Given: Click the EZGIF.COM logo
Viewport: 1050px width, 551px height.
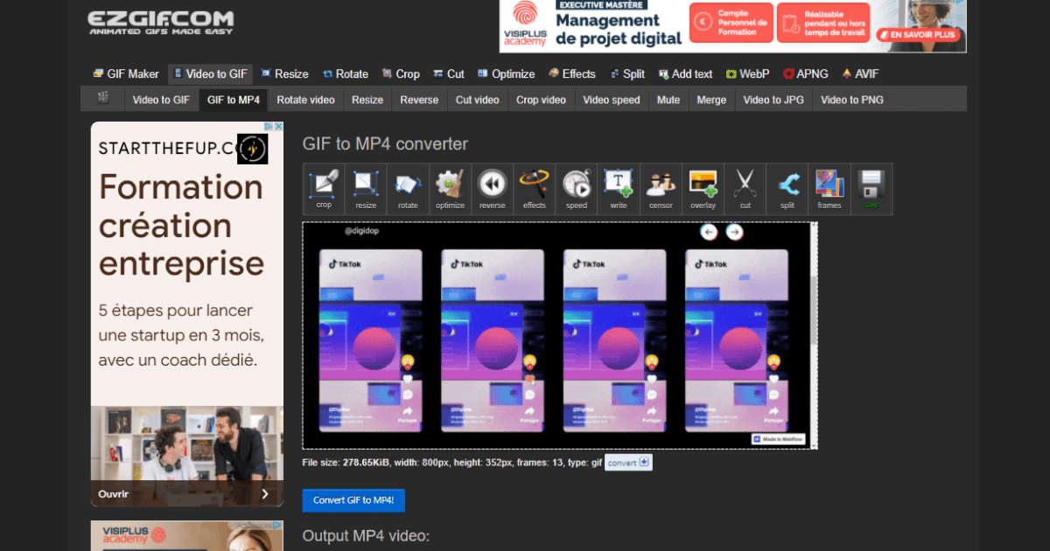Looking at the screenshot, I should pyautogui.click(x=160, y=22).
